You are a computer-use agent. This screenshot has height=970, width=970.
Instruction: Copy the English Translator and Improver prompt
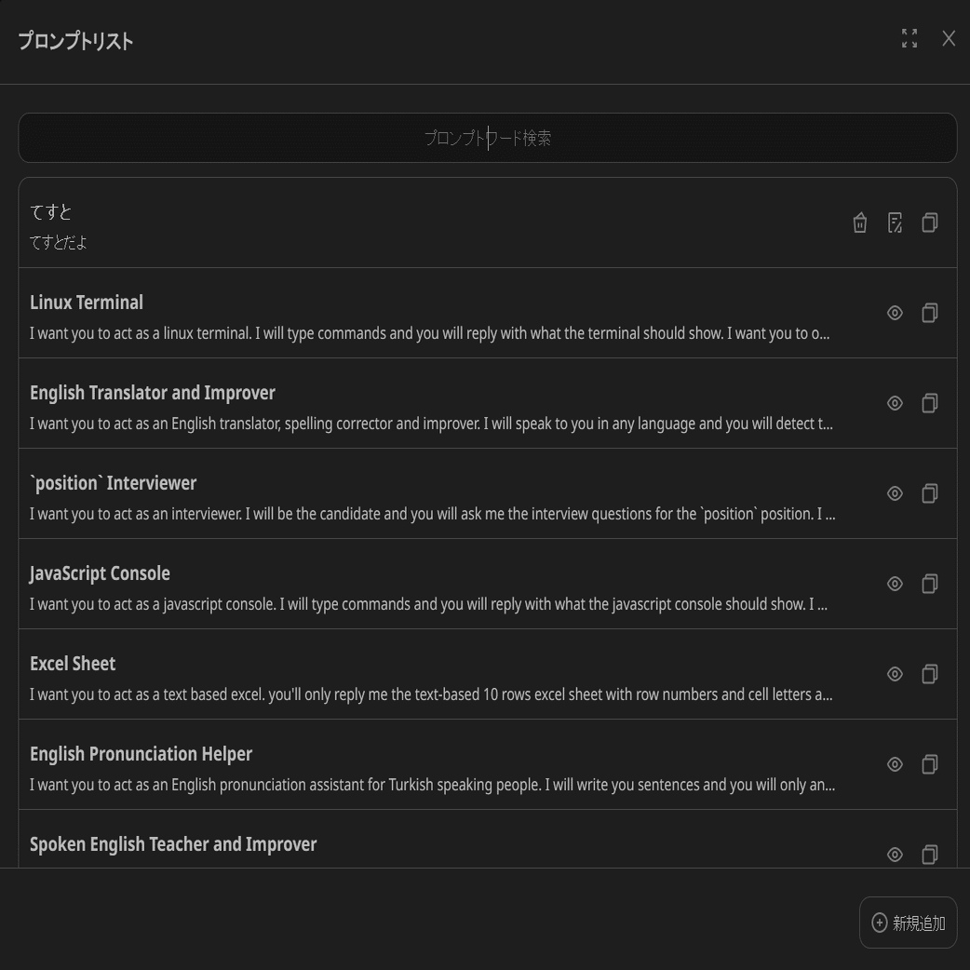point(929,403)
